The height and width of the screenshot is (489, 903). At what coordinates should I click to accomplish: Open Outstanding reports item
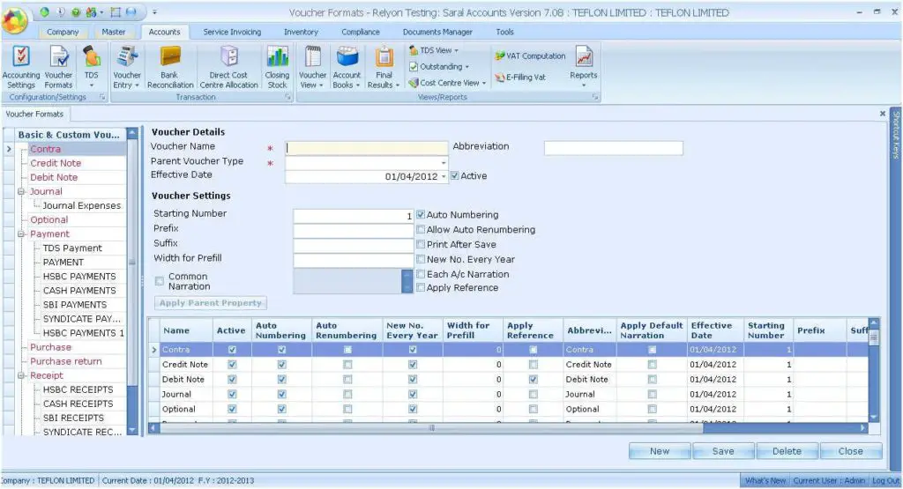point(439,67)
